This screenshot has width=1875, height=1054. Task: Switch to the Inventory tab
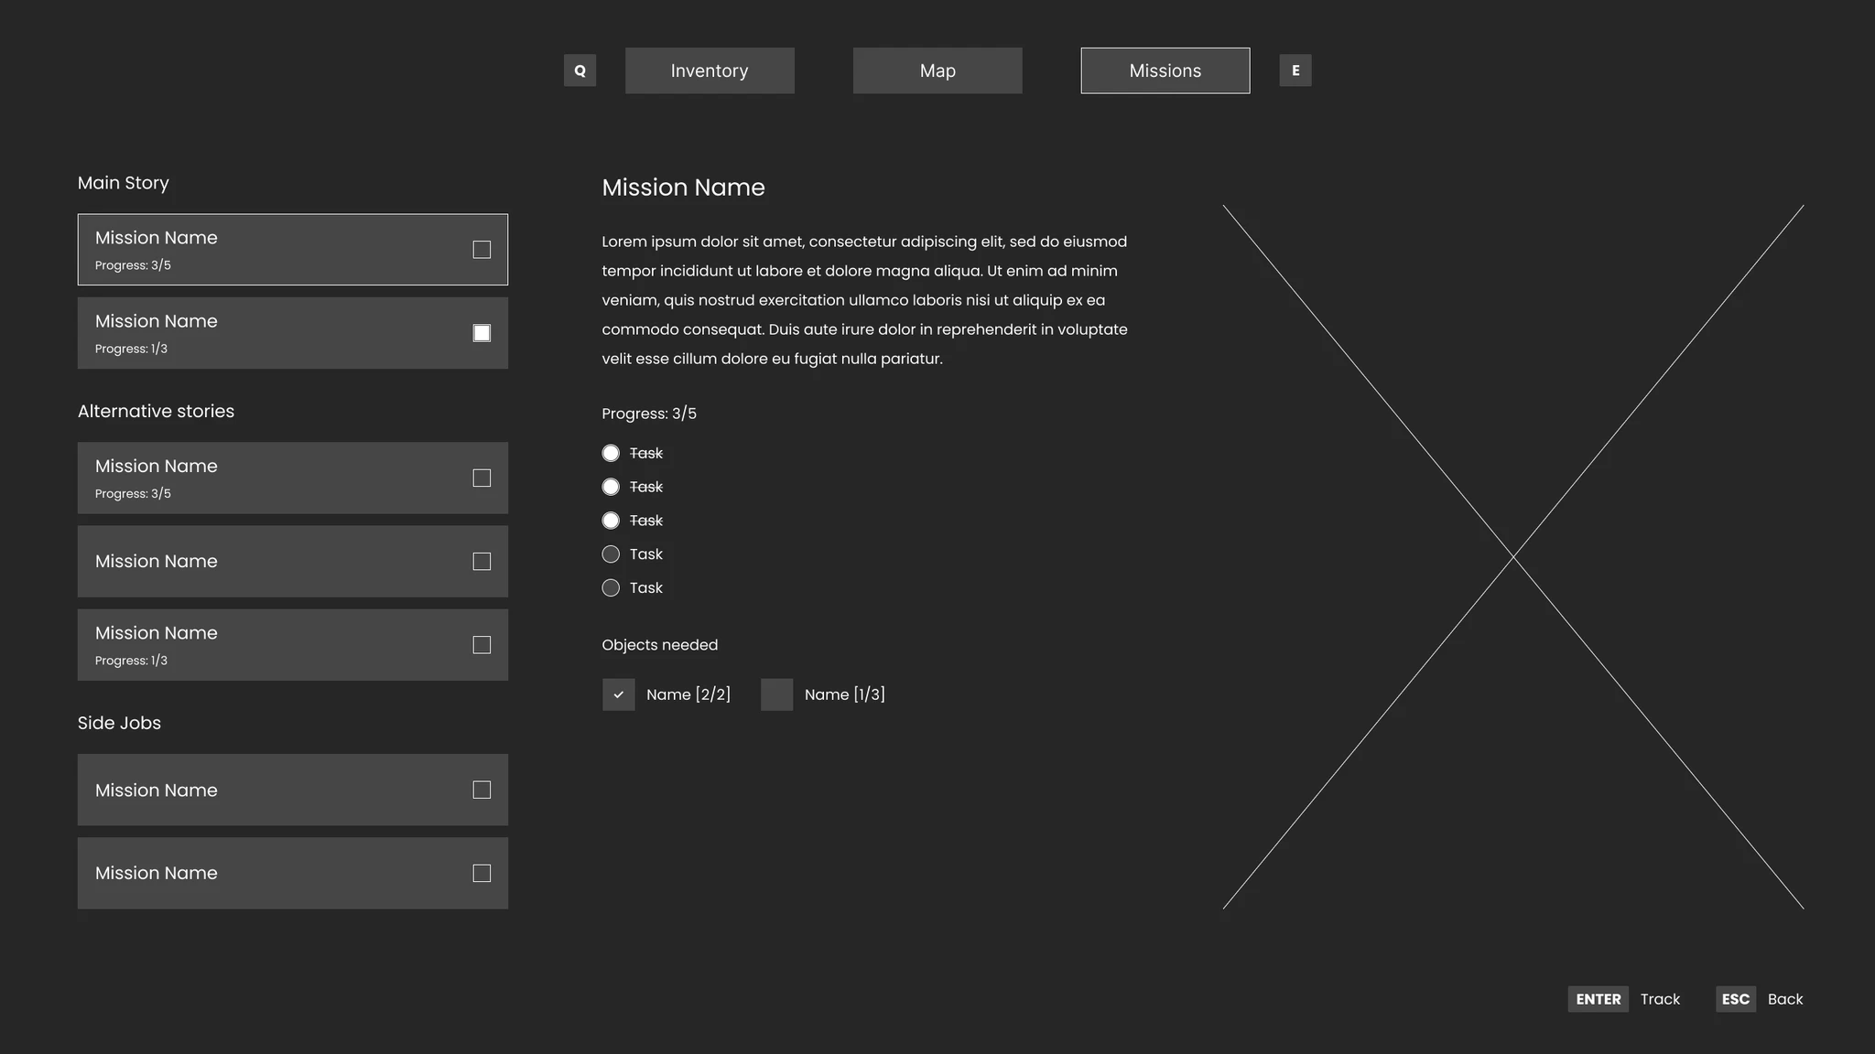[710, 70]
